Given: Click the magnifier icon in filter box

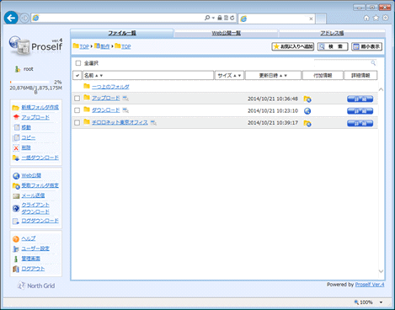Looking at the screenshot, I should [x=373, y=62].
